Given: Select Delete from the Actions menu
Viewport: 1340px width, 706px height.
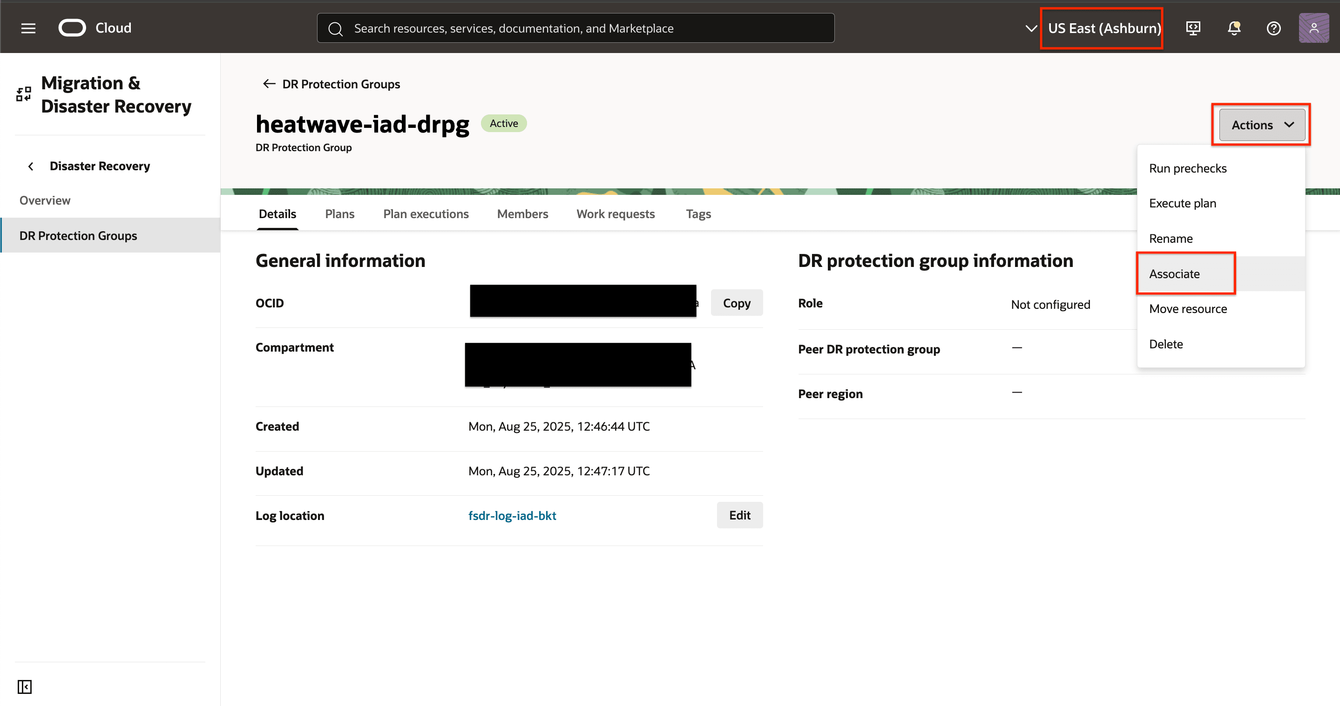Looking at the screenshot, I should 1166,344.
